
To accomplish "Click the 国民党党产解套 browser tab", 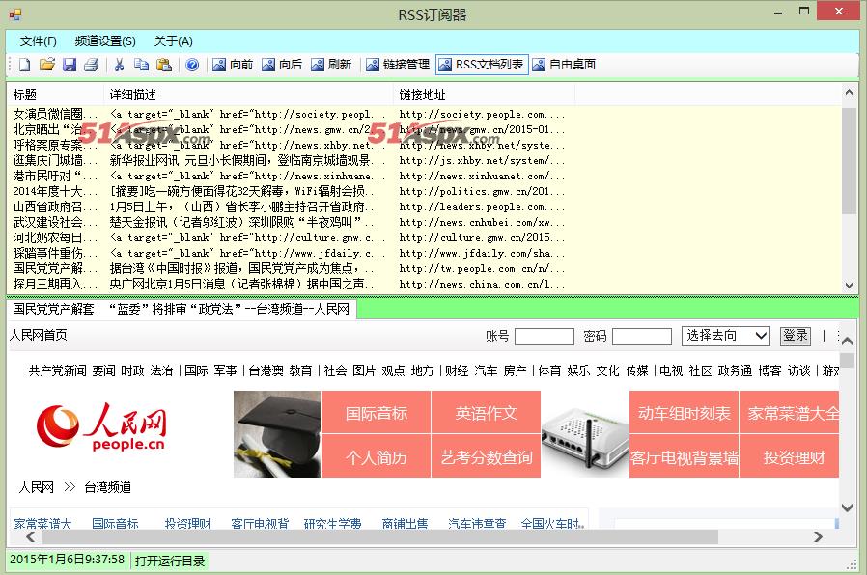I will tap(182, 309).
